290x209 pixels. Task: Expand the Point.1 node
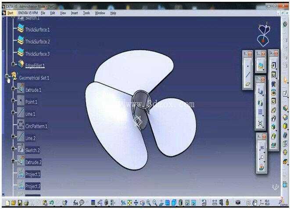click(13, 101)
